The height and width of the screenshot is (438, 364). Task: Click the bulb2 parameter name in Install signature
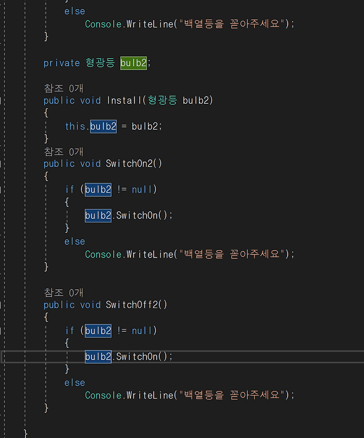196,100
